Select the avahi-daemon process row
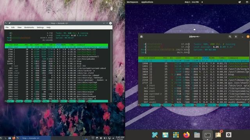 (x=194, y=102)
